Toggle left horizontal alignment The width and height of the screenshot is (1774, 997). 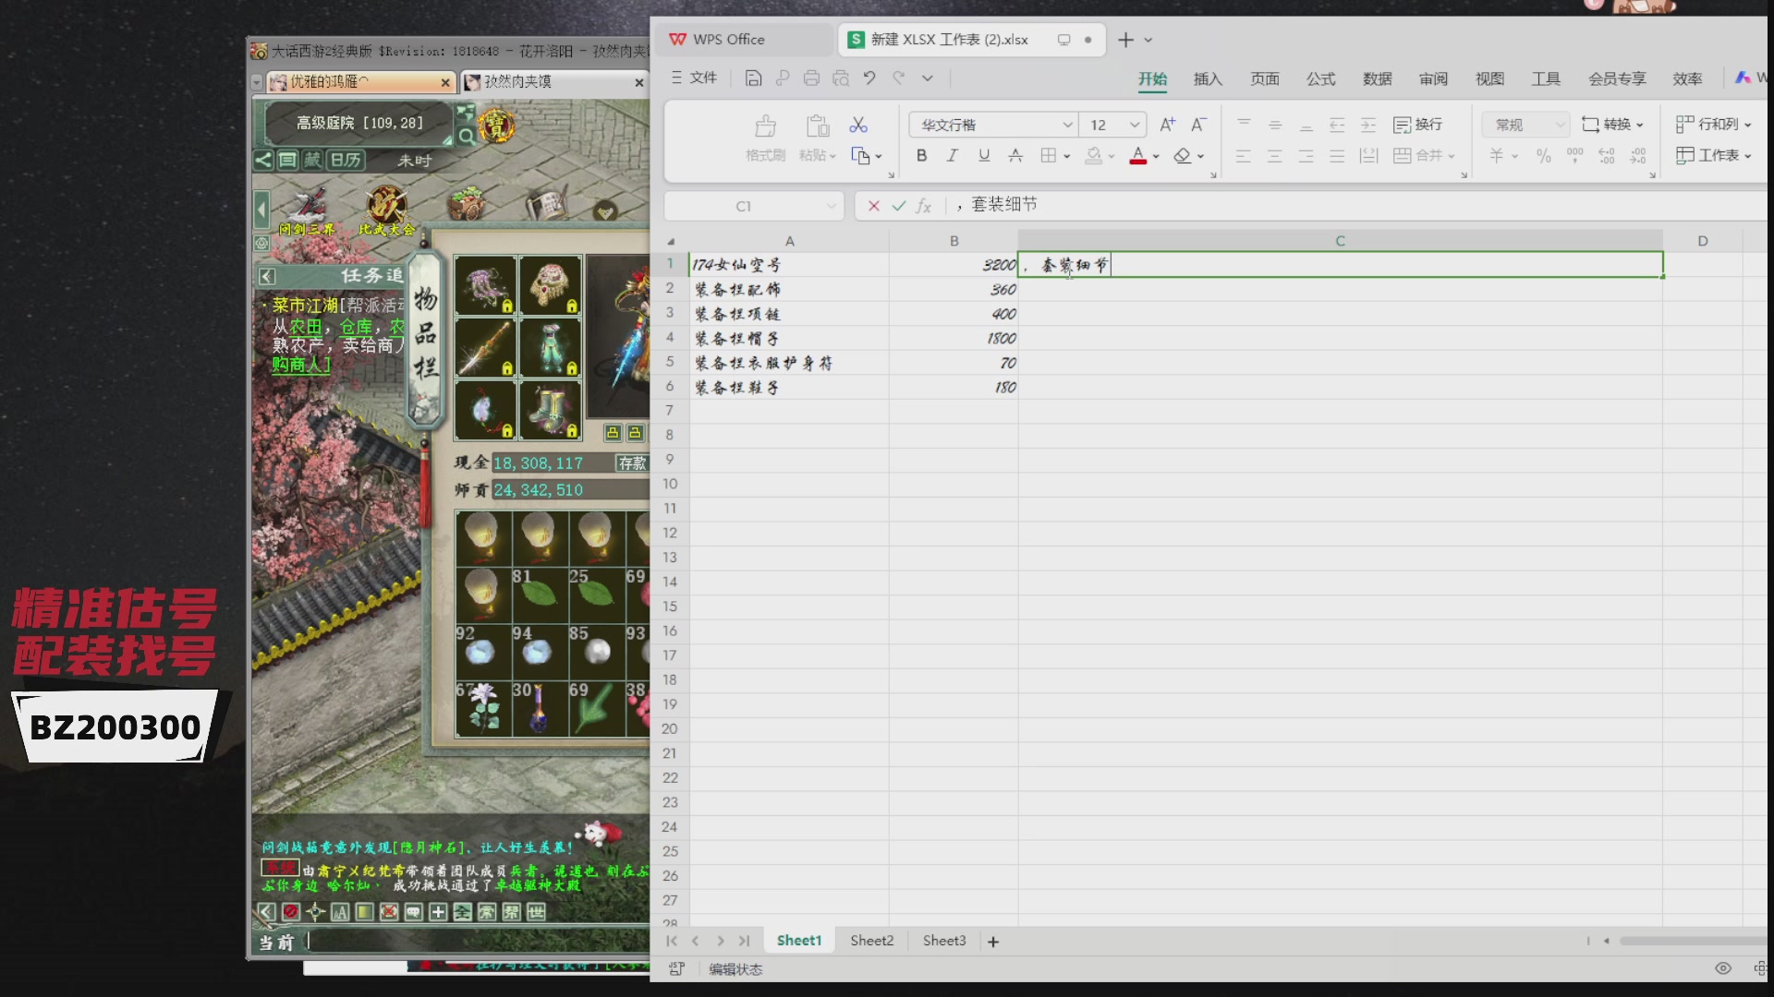pos(1244,156)
